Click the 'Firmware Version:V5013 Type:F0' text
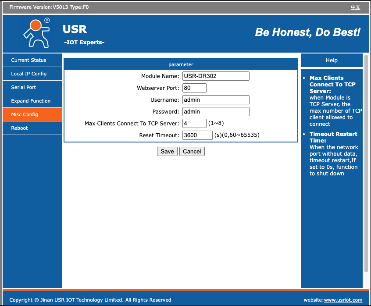This screenshot has width=371, height=306. 49,7
